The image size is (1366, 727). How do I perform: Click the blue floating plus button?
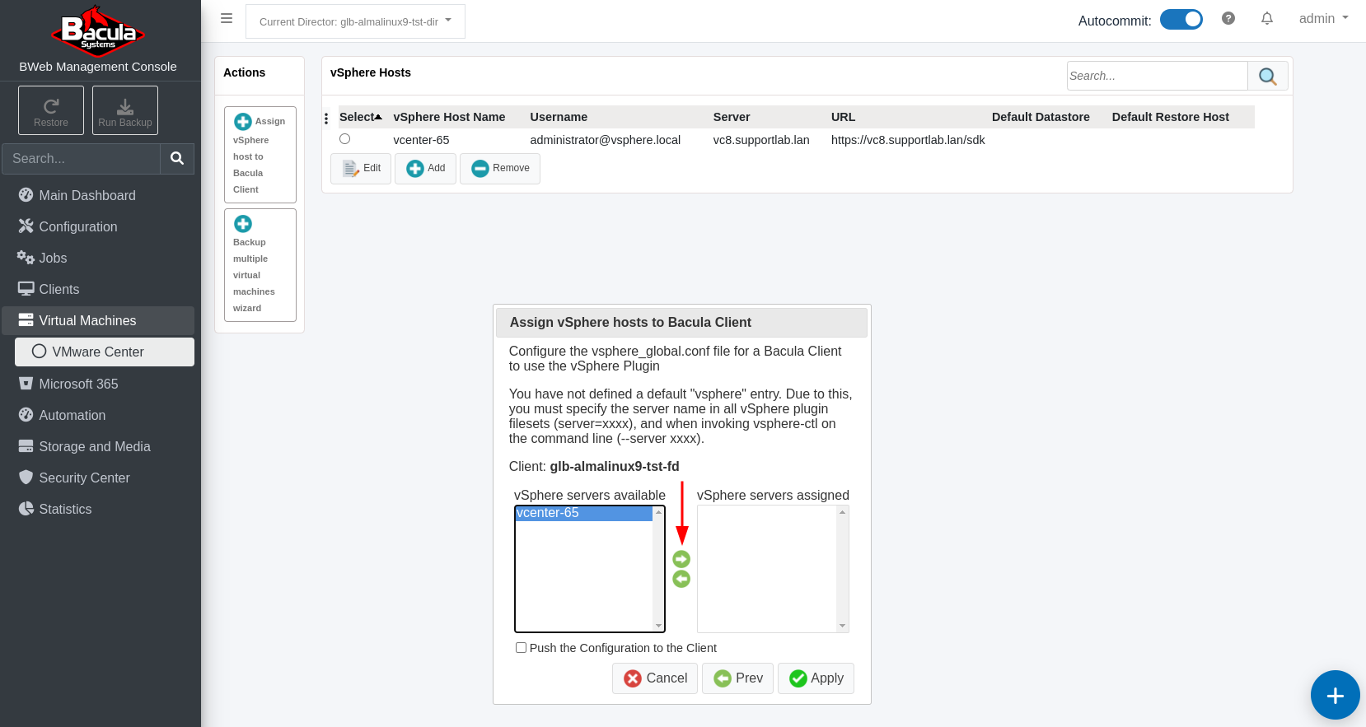pos(1335,695)
